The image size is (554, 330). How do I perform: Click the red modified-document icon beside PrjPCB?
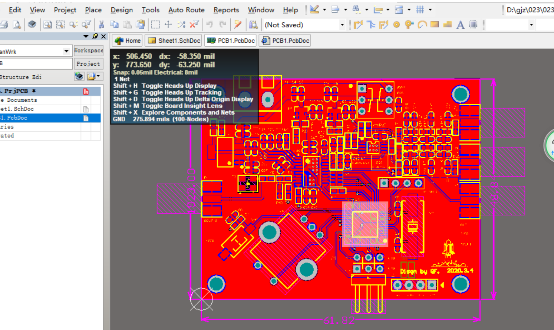(x=86, y=91)
